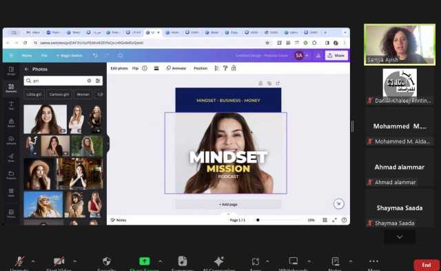The image size is (441, 271).
Task: Go to Canva Home
Action: pyautogui.click(x=27, y=55)
